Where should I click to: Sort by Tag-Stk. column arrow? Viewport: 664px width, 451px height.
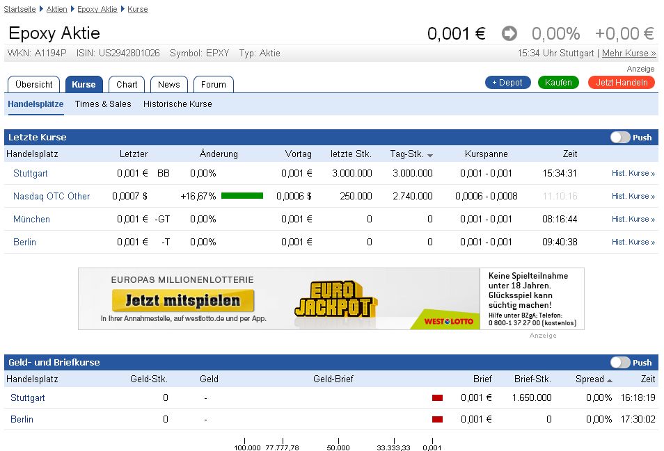point(430,156)
